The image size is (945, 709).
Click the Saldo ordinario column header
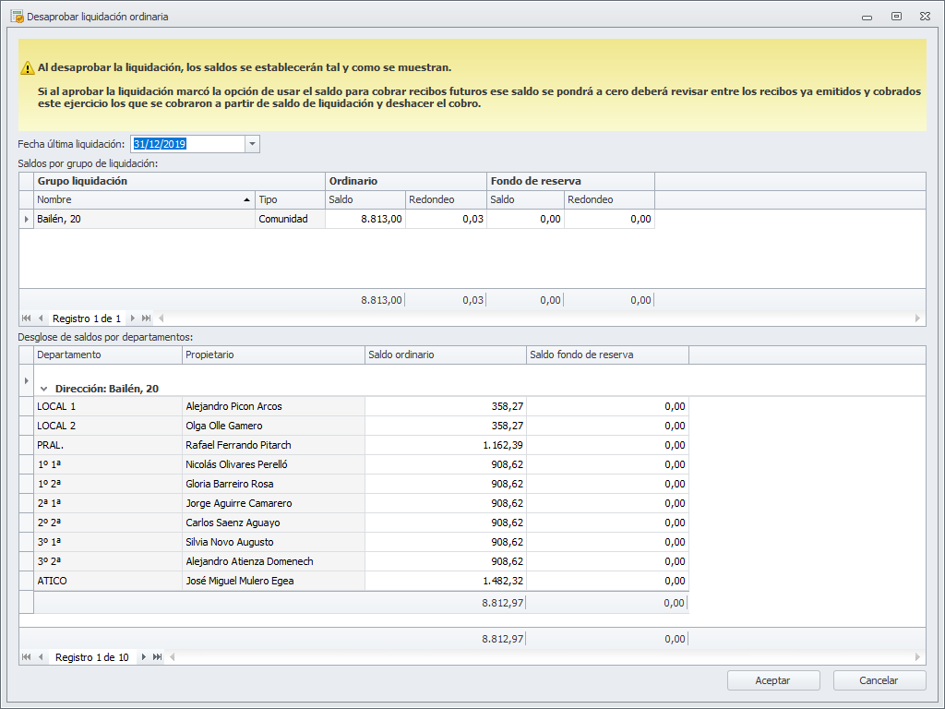pyautogui.click(x=445, y=355)
